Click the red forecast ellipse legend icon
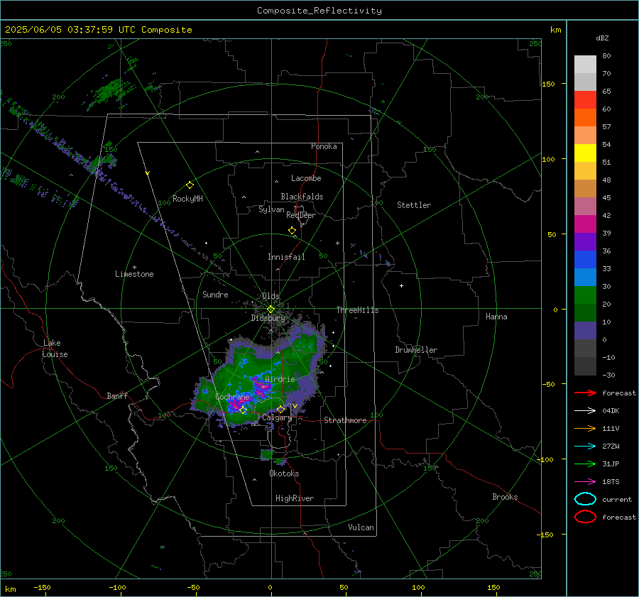 585,517
